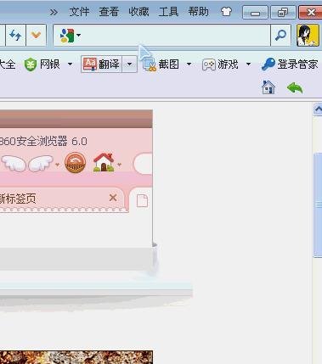Image resolution: width=322 pixels, height=364 pixels.
Task: Click the 游戏 gamepad button
Action: click(220, 64)
